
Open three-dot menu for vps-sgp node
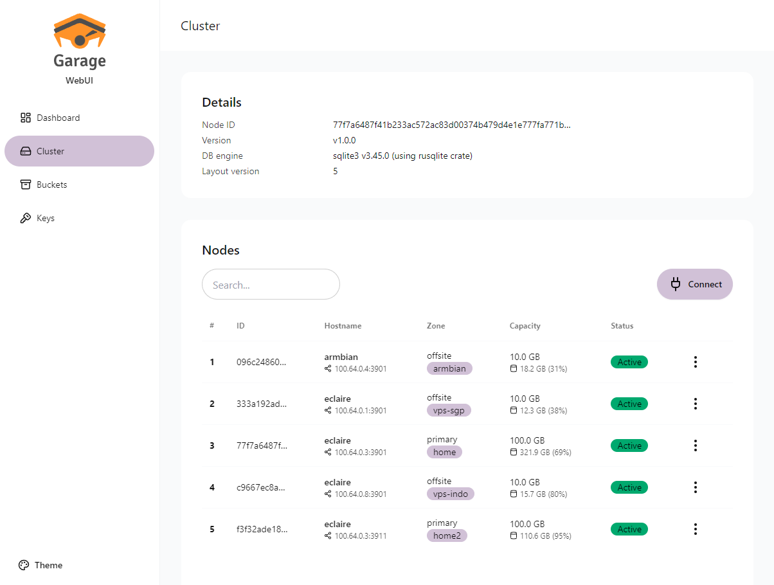[x=695, y=404]
